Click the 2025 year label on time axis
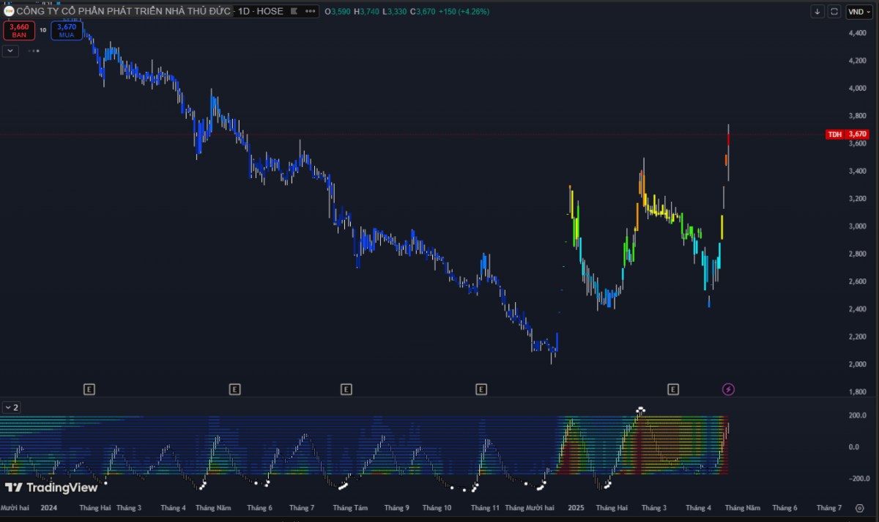Viewport: 879px width, 522px height. pyautogui.click(x=576, y=507)
